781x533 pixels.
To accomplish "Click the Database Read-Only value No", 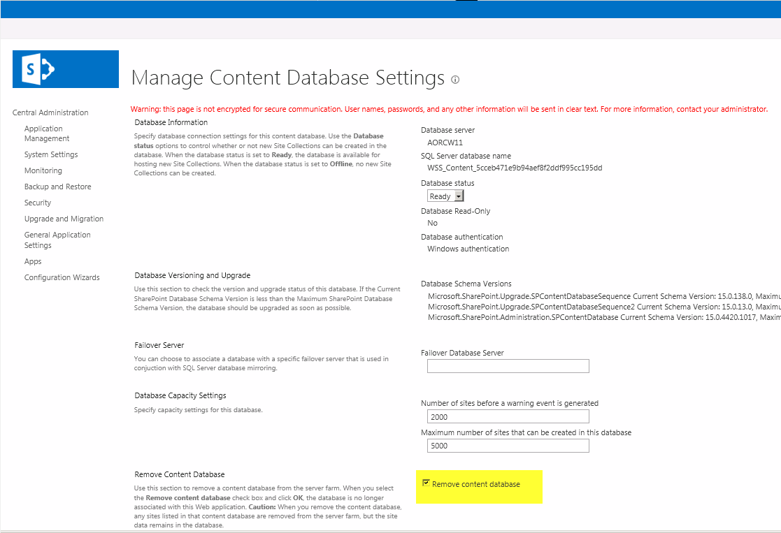I will click(432, 223).
